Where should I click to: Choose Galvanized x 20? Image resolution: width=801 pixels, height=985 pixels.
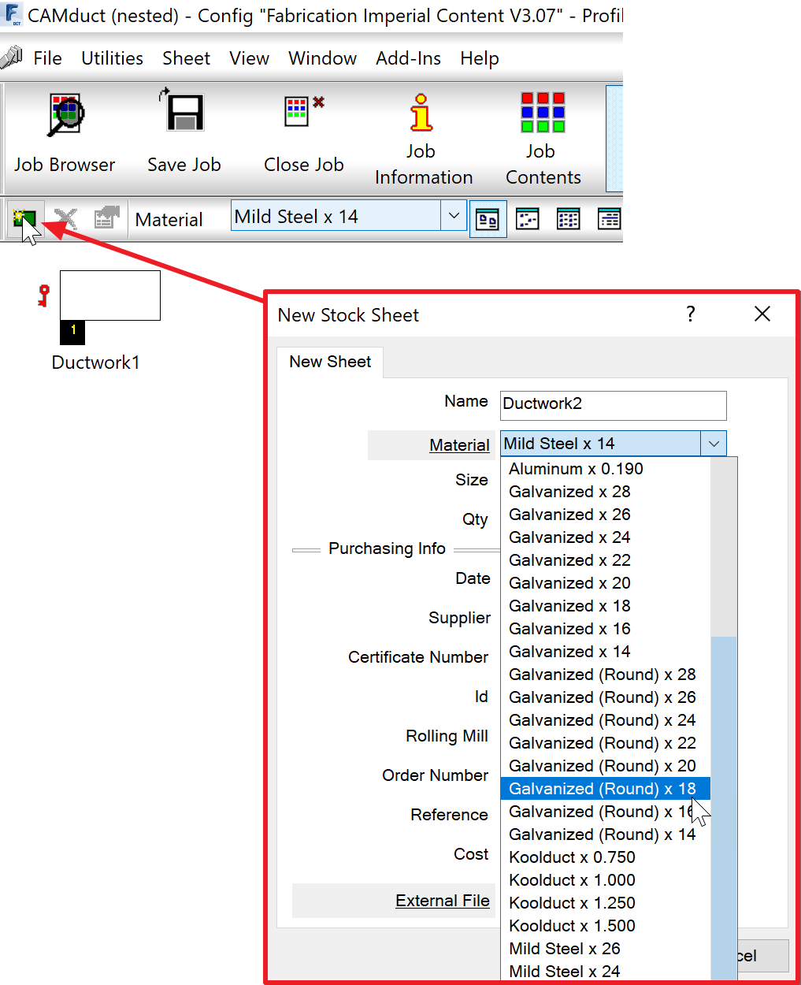606,583
